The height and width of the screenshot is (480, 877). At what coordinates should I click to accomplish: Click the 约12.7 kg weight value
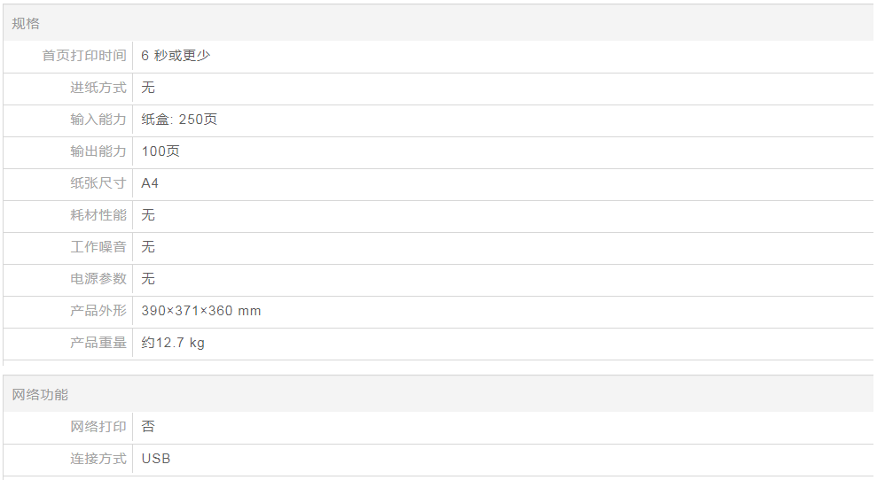(173, 343)
